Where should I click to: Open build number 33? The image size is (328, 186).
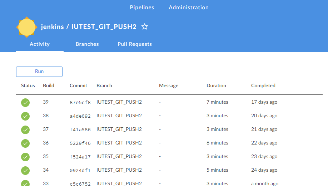click(x=46, y=183)
